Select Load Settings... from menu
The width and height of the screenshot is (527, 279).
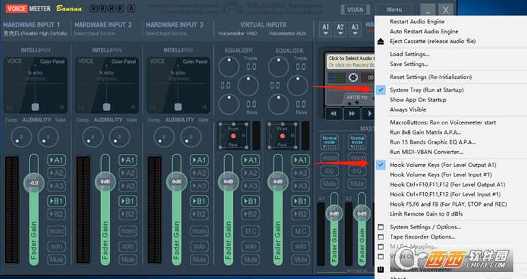[x=409, y=54]
